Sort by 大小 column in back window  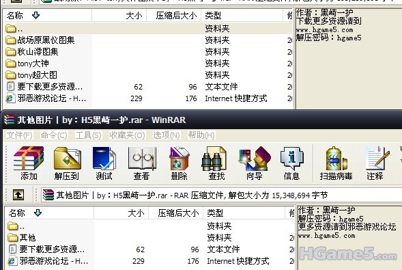119,16
